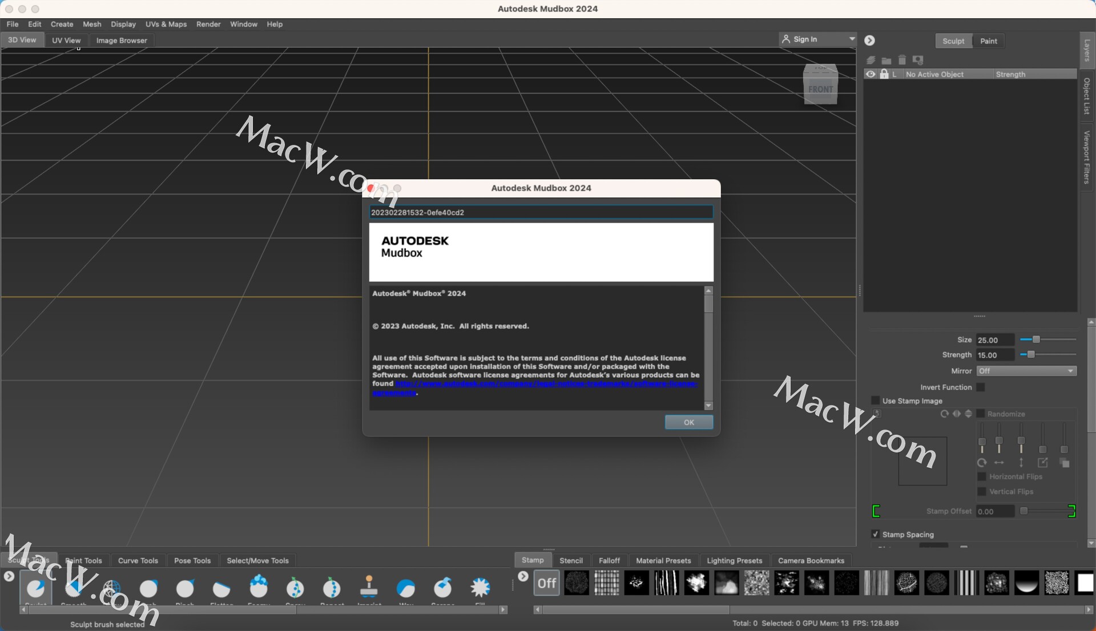Expand the sculpt tools tray arrow
The image size is (1096, 631).
click(x=9, y=577)
